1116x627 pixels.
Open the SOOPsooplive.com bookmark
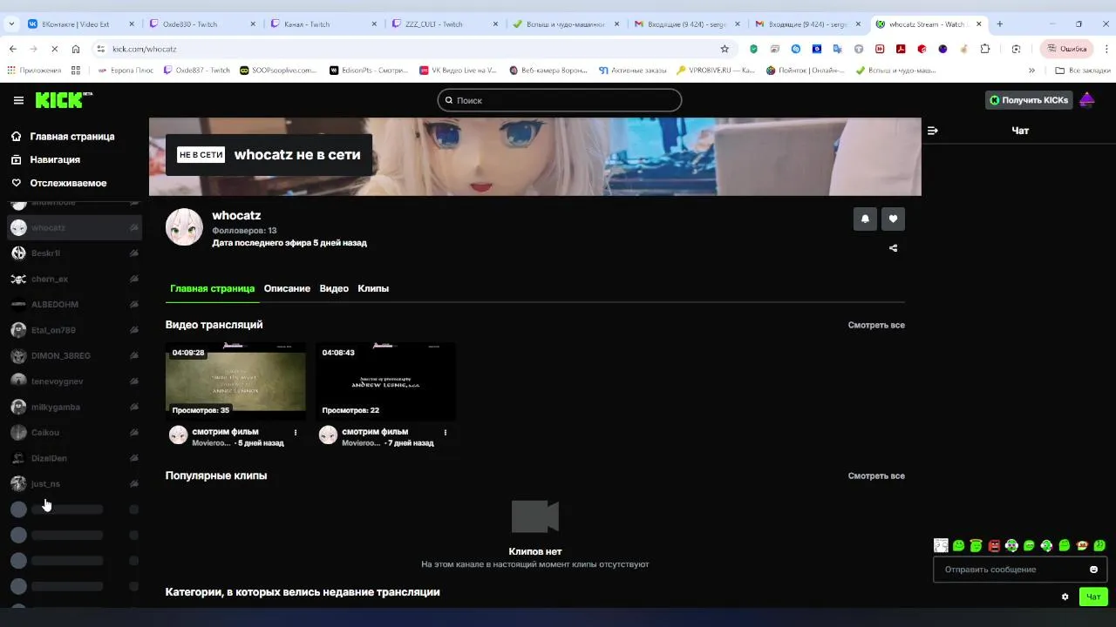(x=278, y=71)
